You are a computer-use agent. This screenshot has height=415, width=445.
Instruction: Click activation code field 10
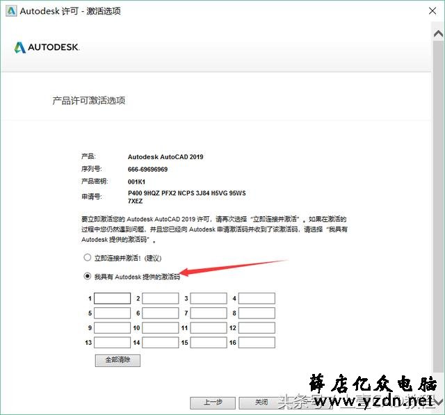click(161, 328)
